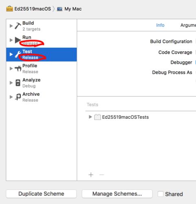This screenshot has height=204, width=196.
Task: Expand the Build action disclosure triangle
Action: [x=11, y=26]
